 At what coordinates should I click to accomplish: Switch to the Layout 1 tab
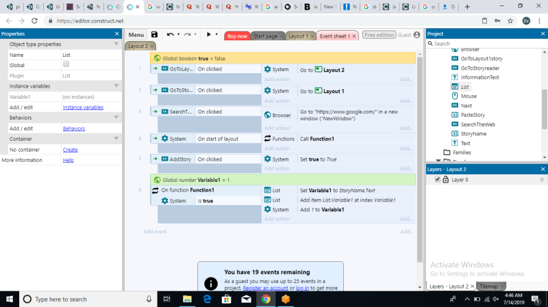[x=298, y=36]
